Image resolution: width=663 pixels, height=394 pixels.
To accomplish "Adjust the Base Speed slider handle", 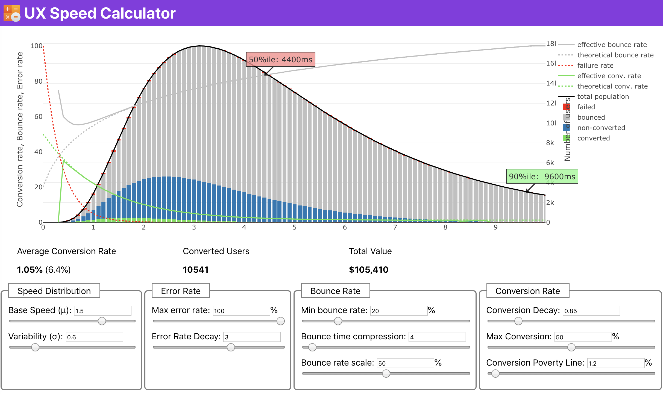I will 102,321.
